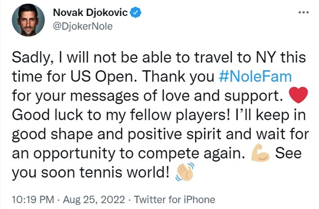The width and height of the screenshot is (319, 209).
Task: Open Novak Djokovic's profile picture
Action: click(28, 20)
